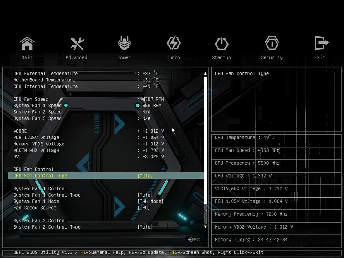The image size is (344, 258).
Task: Click the System Fan 3 Speed label
Action: [x=38, y=118]
